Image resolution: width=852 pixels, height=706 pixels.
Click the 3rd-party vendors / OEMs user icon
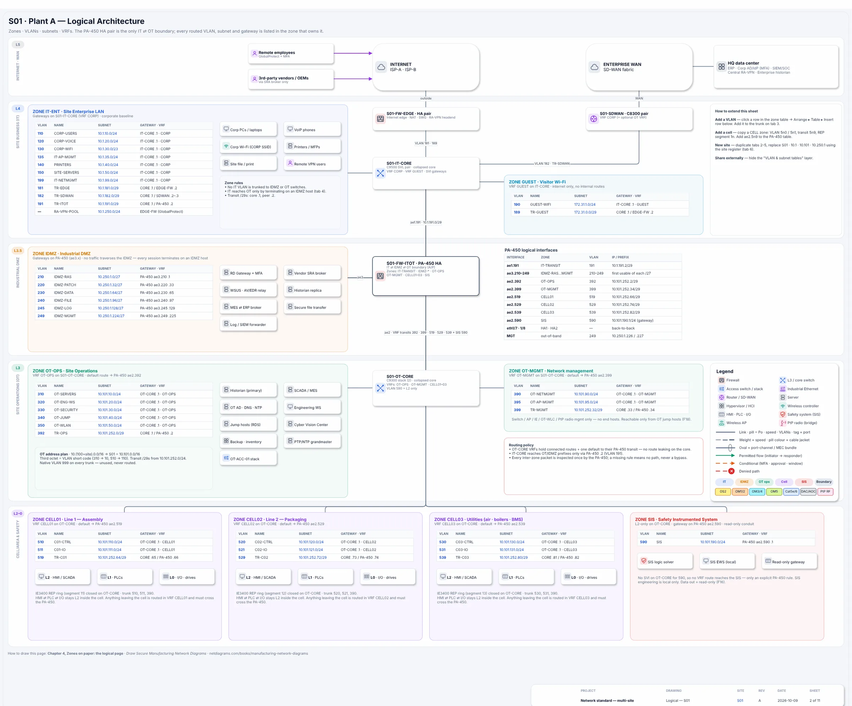[255, 79]
